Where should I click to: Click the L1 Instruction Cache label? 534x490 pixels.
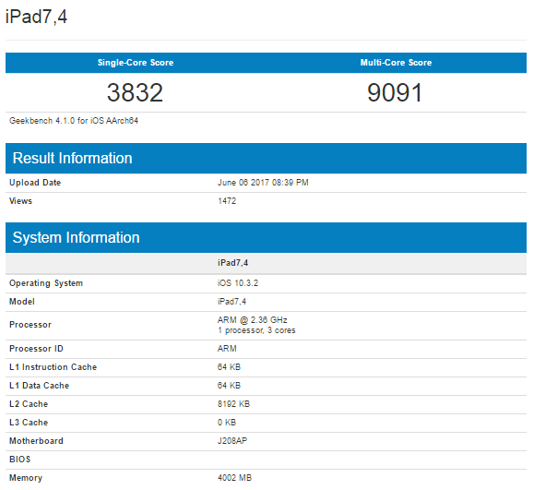[x=53, y=367]
